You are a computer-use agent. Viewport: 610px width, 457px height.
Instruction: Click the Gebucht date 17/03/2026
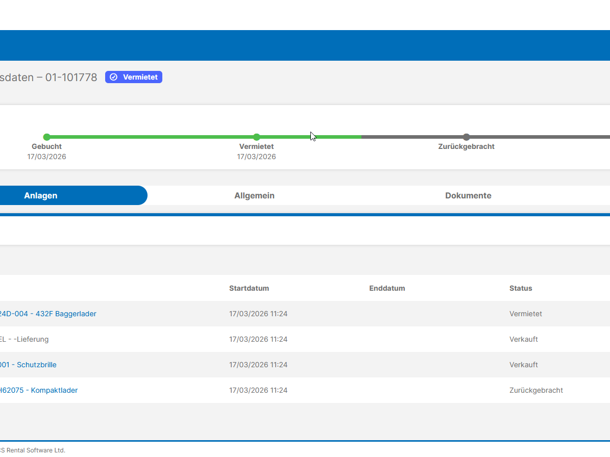pyautogui.click(x=46, y=157)
